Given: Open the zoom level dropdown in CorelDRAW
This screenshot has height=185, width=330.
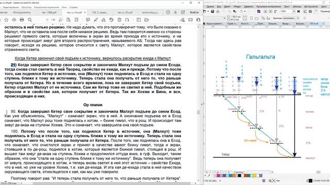Looking at the screenshot, I should [294, 11].
